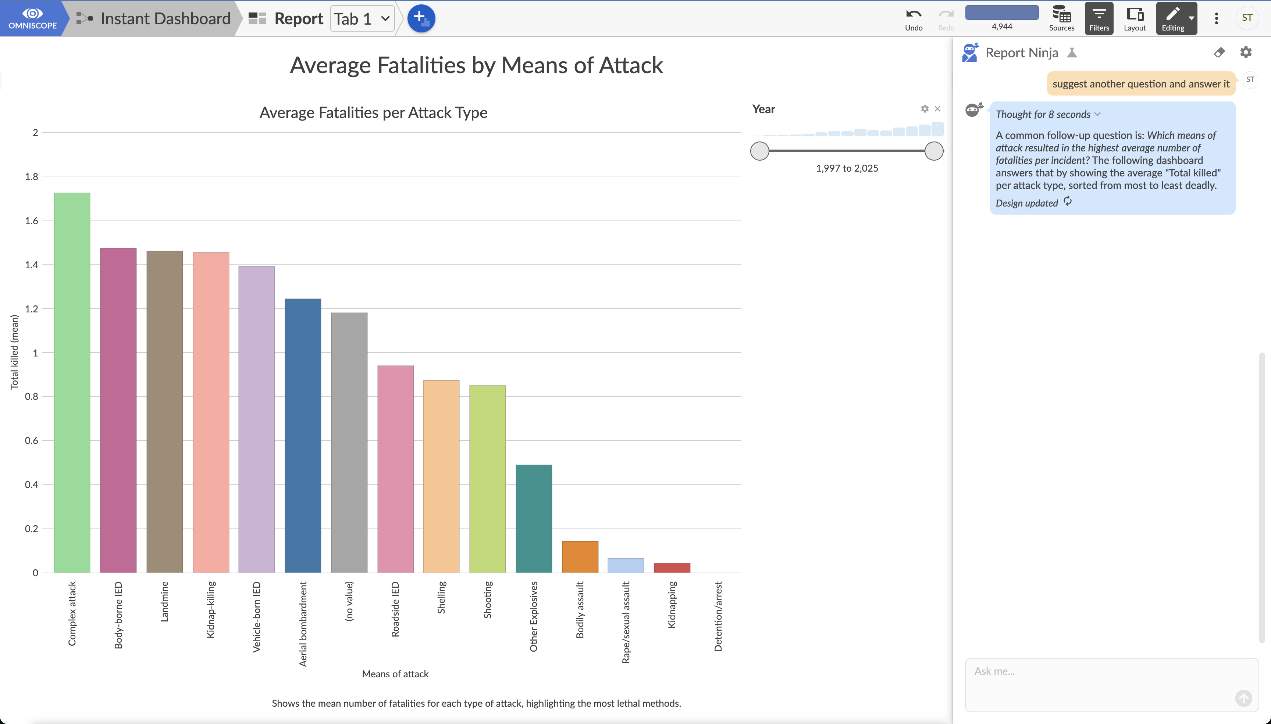Image resolution: width=1271 pixels, height=724 pixels.
Task: Click the Omniscope logo home icon
Action: click(32, 18)
